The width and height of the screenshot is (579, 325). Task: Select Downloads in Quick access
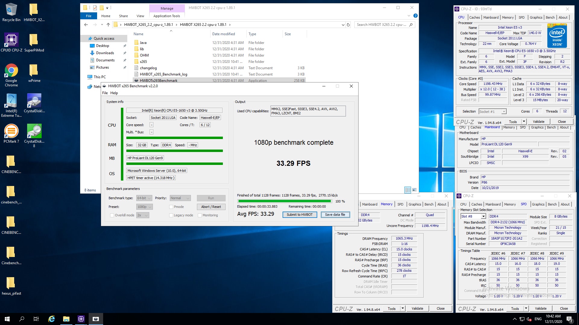tap(105, 53)
